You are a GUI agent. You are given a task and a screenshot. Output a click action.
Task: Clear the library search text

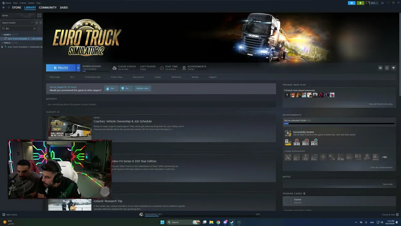[x=34, y=29]
